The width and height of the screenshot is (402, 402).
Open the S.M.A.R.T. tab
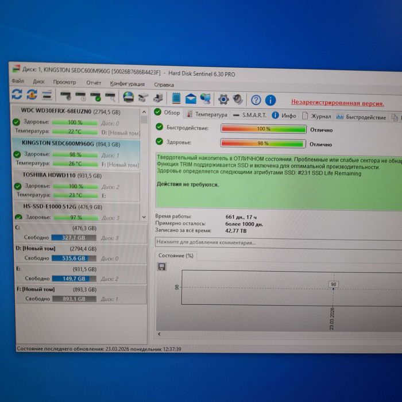pyautogui.click(x=250, y=115)
